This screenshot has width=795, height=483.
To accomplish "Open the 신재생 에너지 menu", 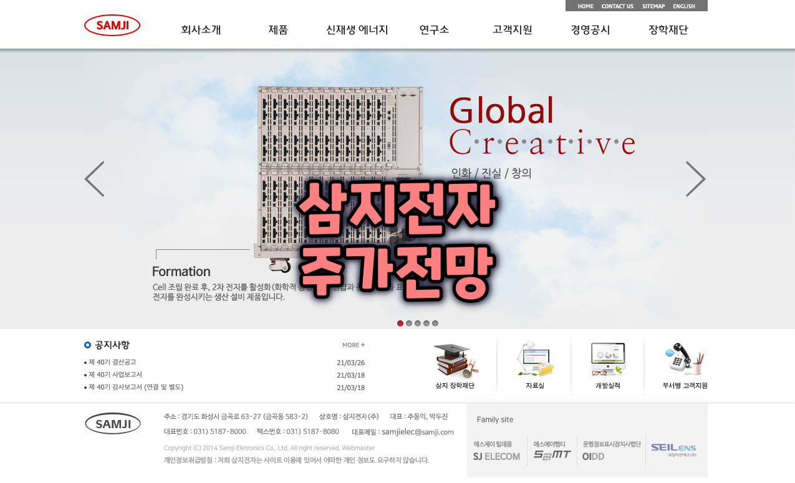I will click(357, 29).
